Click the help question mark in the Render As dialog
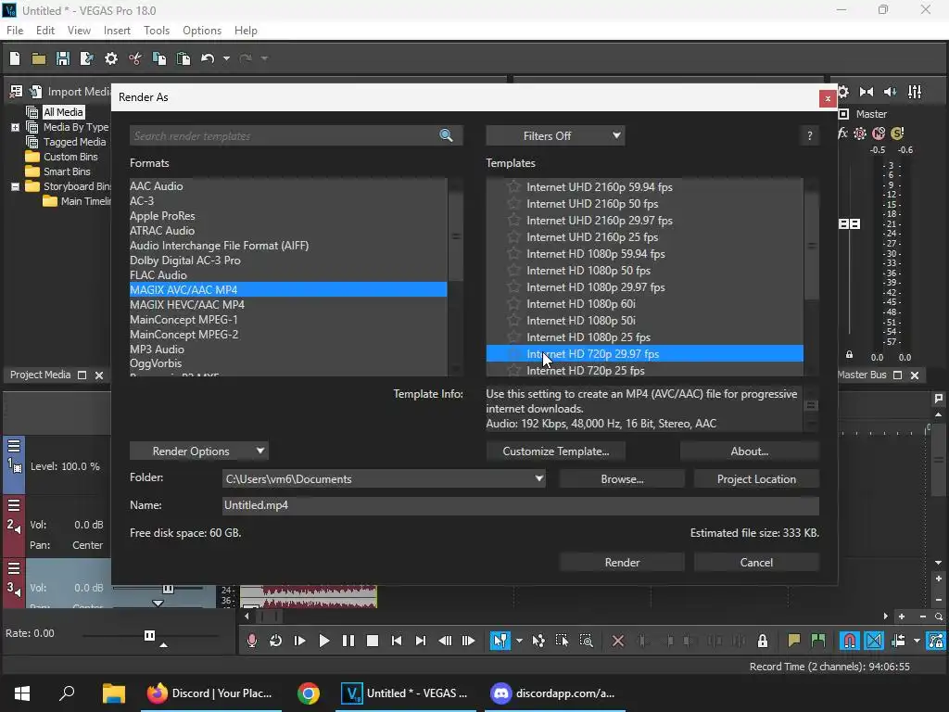The width and height of the screenshot is (949, 712). tap(809, 135)
